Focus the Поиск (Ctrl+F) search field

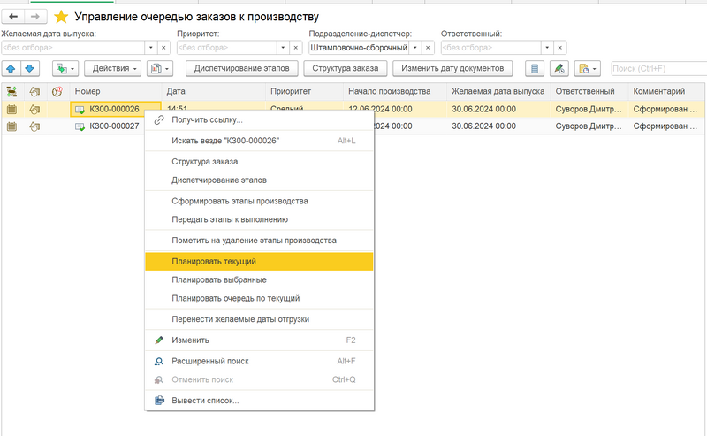pyautogui.click(x=658, y=69)
